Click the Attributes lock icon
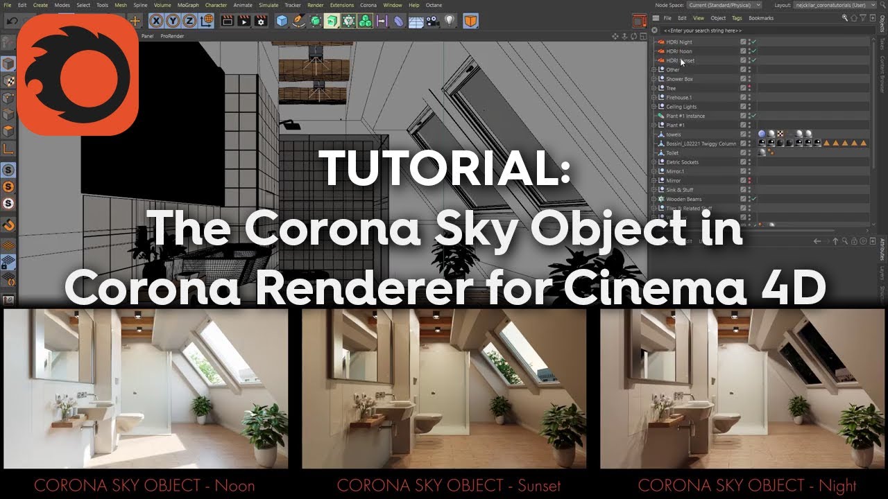 853,241
